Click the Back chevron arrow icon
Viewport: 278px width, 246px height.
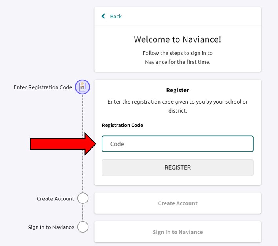[x=103, y=16]
